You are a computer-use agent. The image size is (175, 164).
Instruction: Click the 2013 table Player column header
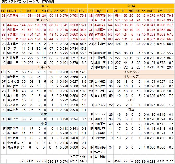pyautogui.click(x=13, y=11)
